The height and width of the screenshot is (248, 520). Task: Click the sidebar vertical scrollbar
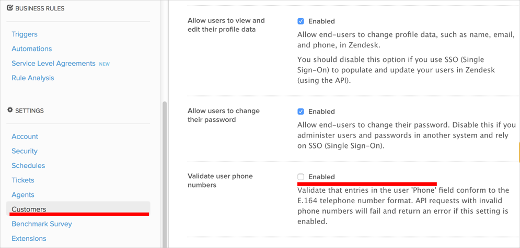coord(165,172)
